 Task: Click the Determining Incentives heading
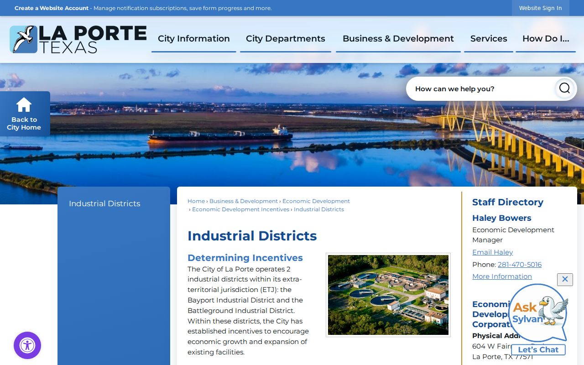click(x=245, y=258)
